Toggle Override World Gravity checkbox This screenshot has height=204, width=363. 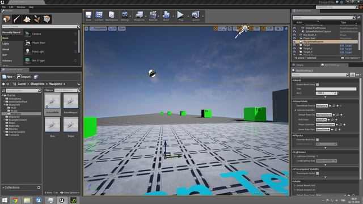(318, 140)
